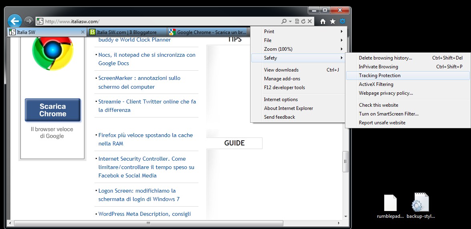Screen dimensions: 471x229
Task: Click the Tools gear icon
Action: [x=343, y=21]
